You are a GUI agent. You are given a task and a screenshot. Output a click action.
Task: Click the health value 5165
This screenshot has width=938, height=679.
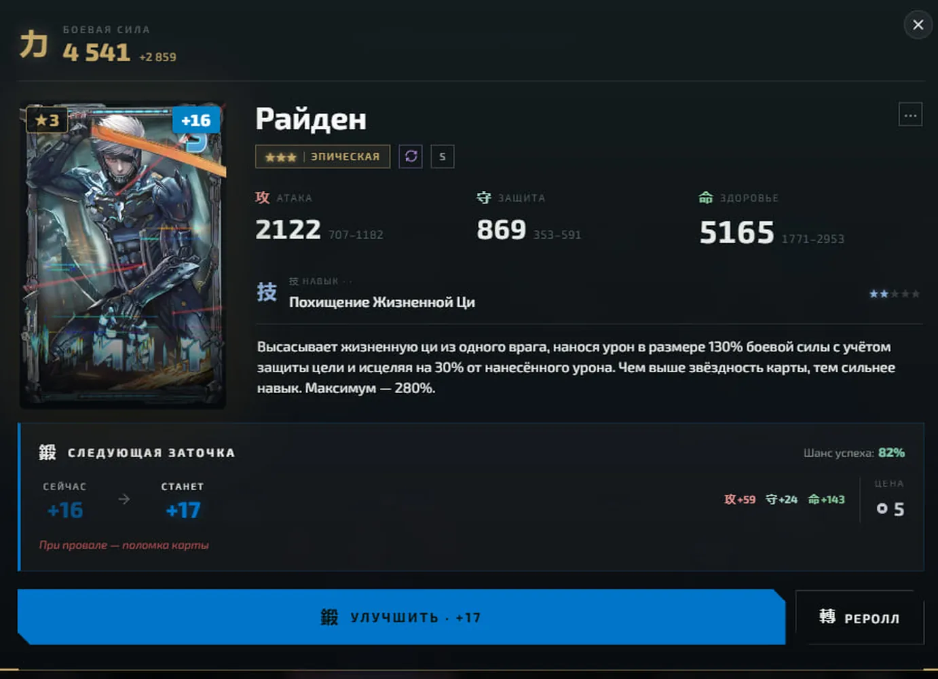click(736, 232)
